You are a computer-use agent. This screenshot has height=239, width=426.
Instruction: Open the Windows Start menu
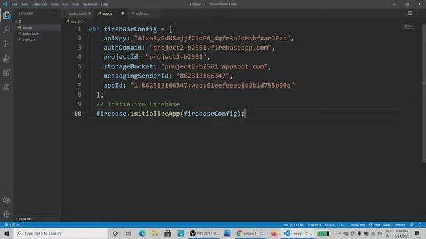click(x=7, y=233)
